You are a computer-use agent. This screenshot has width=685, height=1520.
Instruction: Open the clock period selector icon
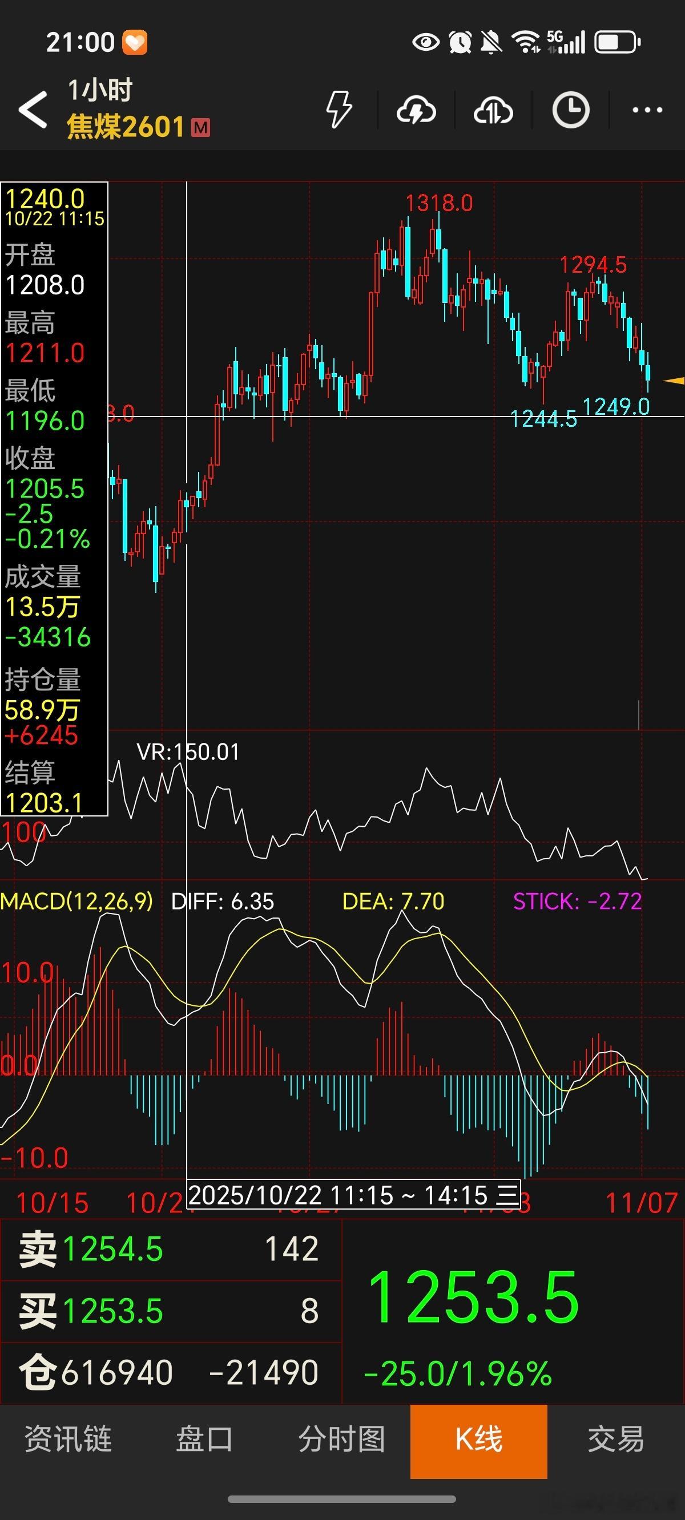pyautogui.click(x=570, y=110)
